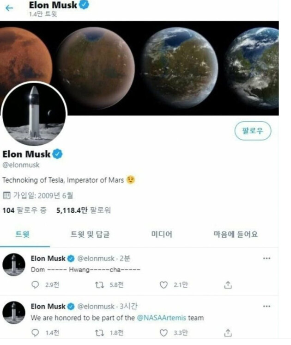
Task: Retweet the Dom Hwang-cha tweet
Action: (99, 285)
